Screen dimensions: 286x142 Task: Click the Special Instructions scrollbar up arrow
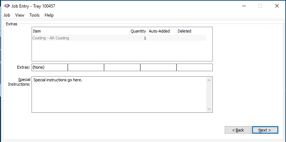point(209,80)
